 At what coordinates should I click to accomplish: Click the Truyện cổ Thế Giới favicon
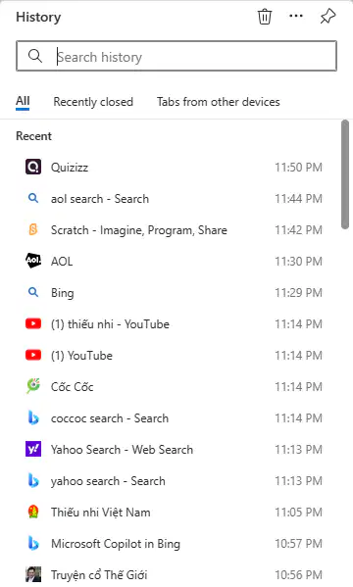click(33, 574)
